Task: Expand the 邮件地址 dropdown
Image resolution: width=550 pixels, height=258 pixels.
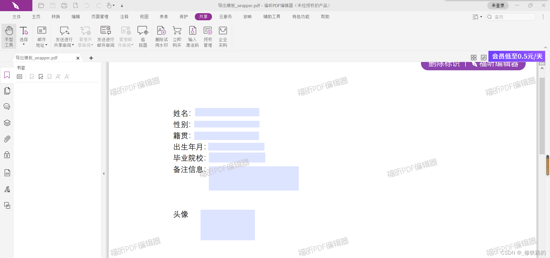Action: 46,45
